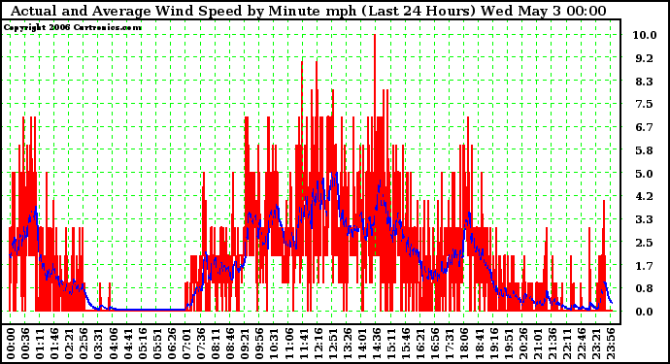
Task: Click the 09:56 time label on x-axis
Action: coord(260,344)
